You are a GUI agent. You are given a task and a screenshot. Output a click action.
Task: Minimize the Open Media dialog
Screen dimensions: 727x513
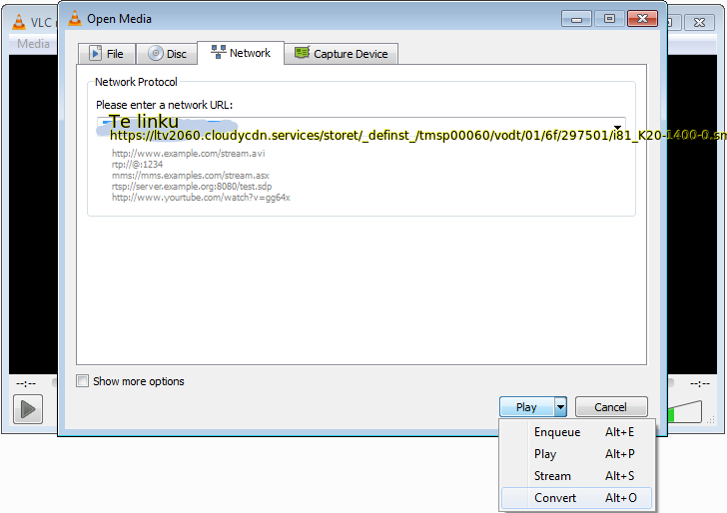click(576, 19)
